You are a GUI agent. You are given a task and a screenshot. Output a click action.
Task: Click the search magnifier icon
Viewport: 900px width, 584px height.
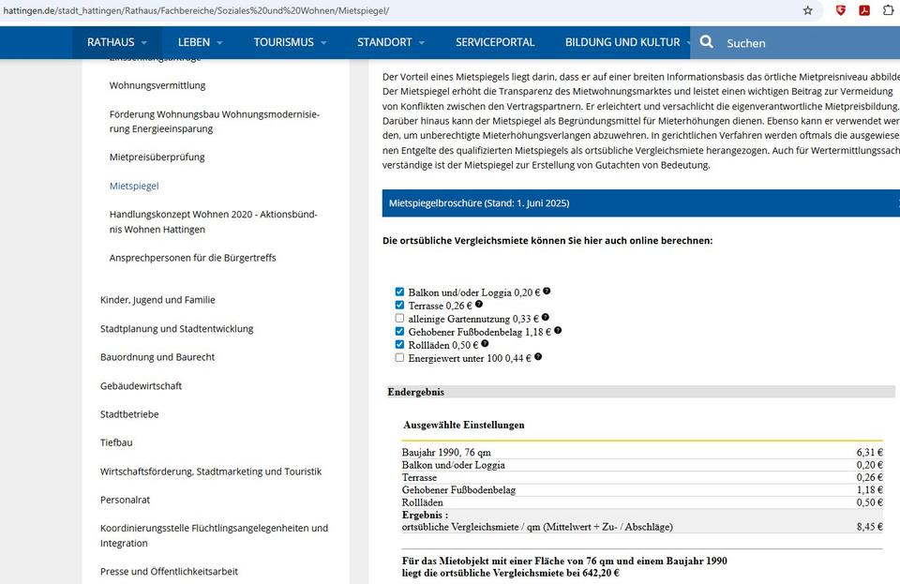707,42
